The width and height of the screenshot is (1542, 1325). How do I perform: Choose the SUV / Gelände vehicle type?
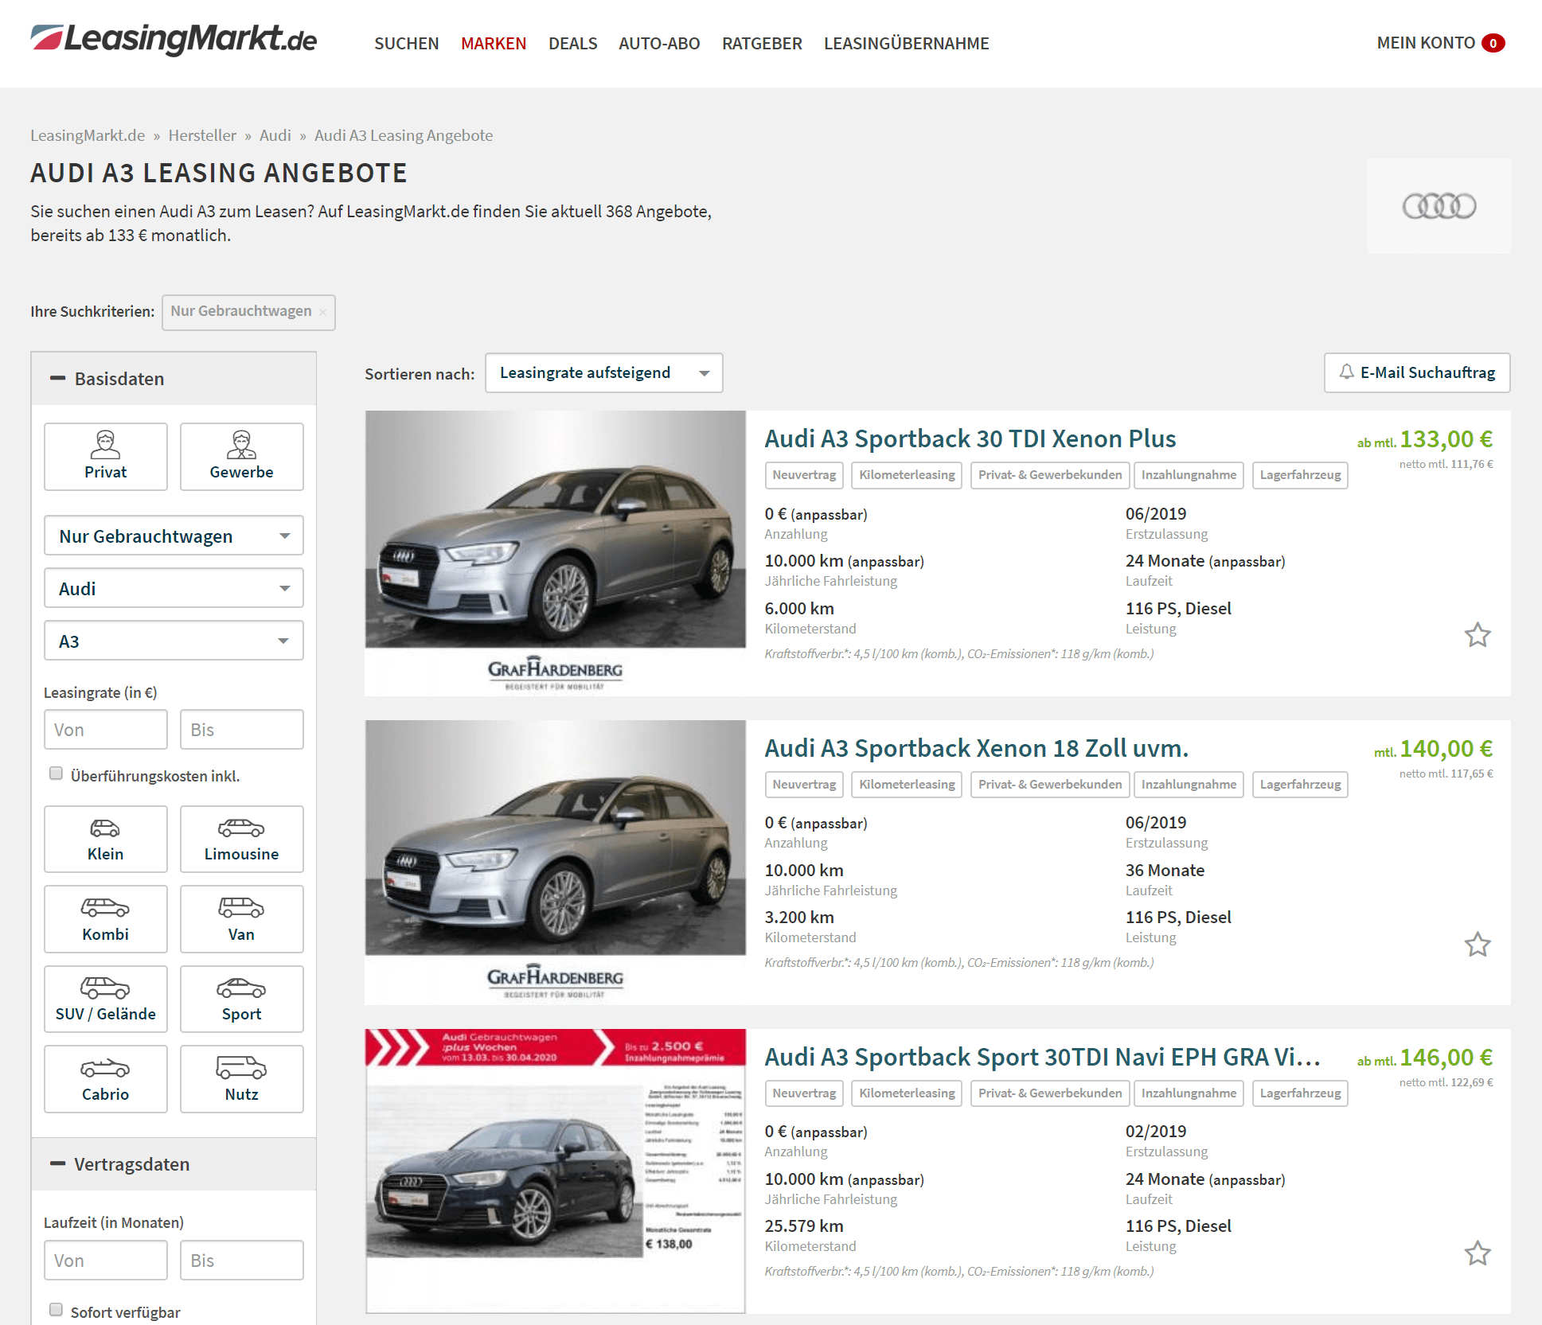click(x=106, y=999)
